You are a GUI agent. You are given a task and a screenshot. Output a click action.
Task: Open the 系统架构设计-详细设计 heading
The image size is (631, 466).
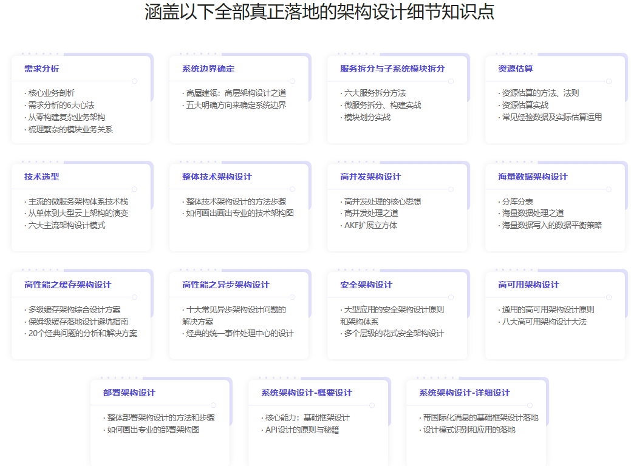pos(465,393)
